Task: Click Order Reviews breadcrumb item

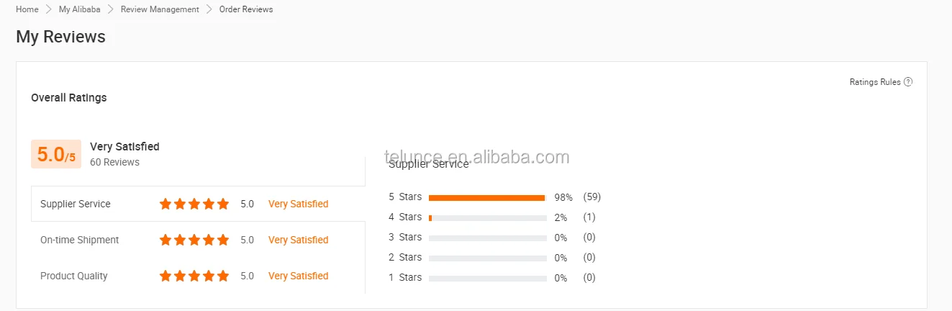Action: pyautogui.click(x=246, y=9)
